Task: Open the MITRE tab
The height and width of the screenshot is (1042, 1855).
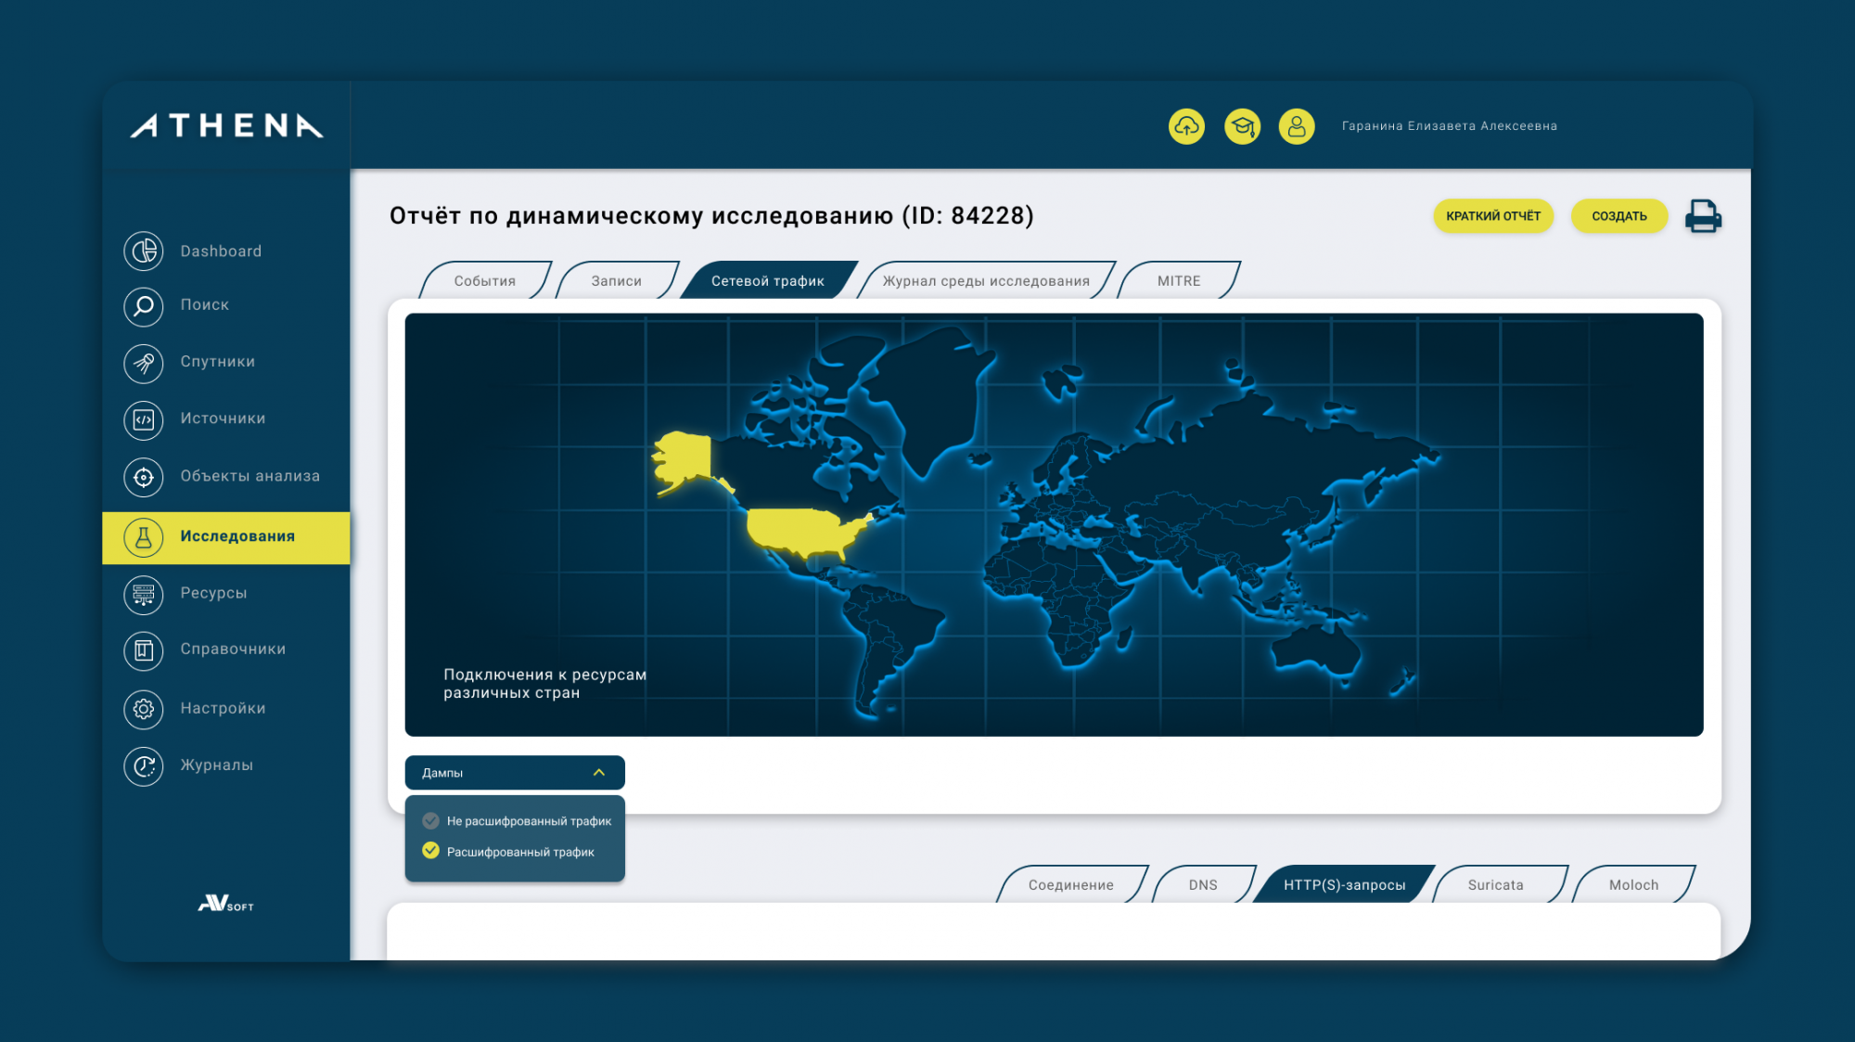Action: (1178, 281)
